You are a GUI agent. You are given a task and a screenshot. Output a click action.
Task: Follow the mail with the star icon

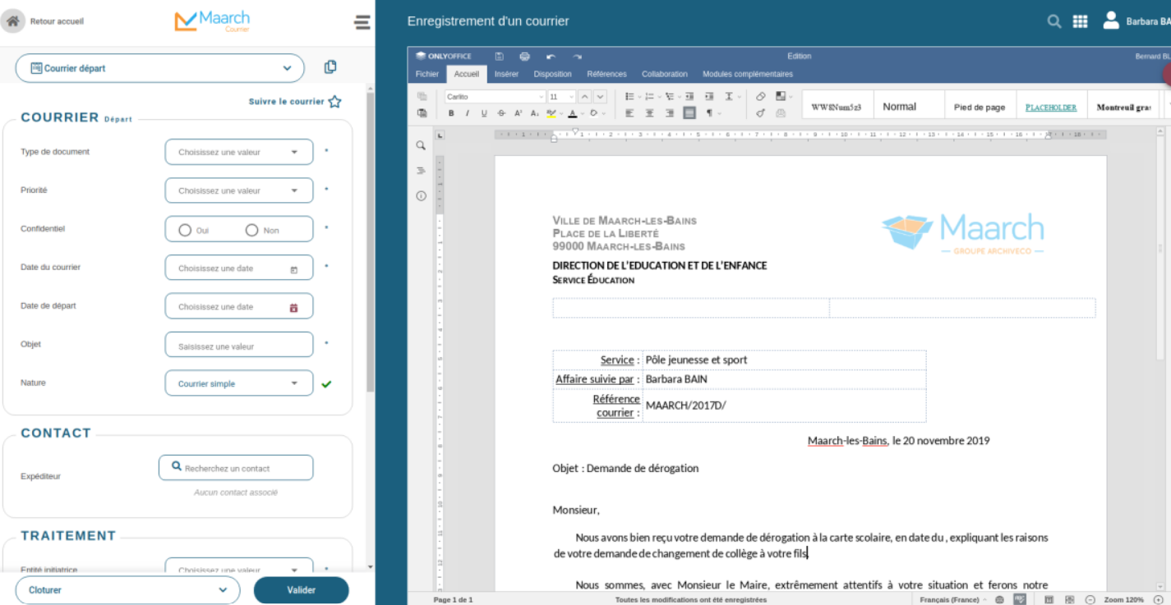tap(334, 102)
